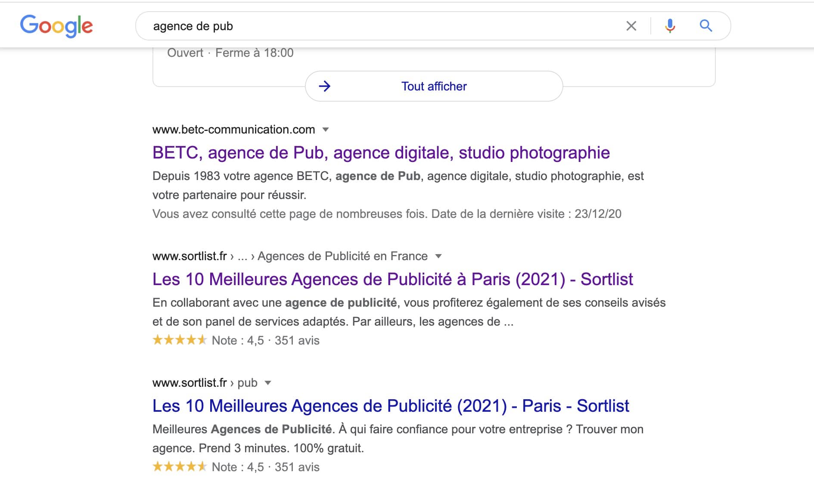
Task: Expand the dropdown next to betc-communication.com
Action: tap(326, 130)
